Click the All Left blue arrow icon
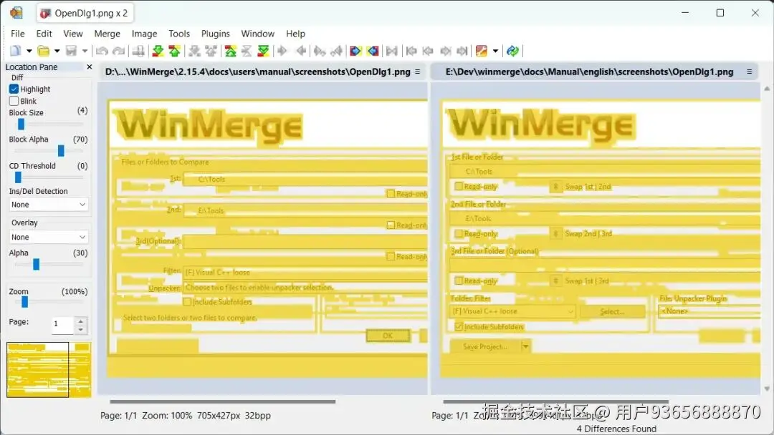Screen dimensions: 774x435 (373, 51)
